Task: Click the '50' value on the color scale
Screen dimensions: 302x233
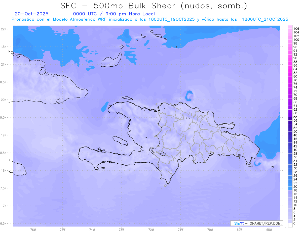Action: (x=295, y=131)
